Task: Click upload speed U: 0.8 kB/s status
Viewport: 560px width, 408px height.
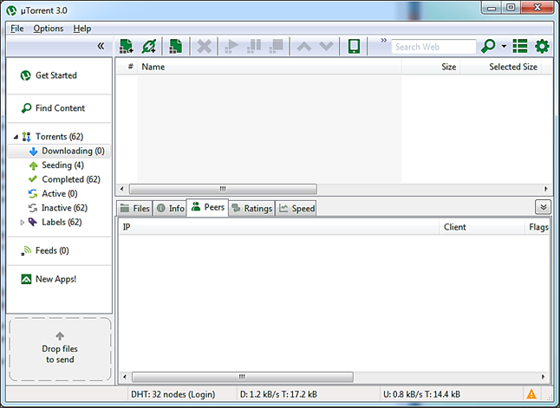Action: 422,394
